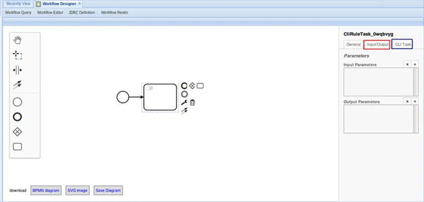Delete task using trash icon
Screen dimensions: 424x202
tap(192, 102)
